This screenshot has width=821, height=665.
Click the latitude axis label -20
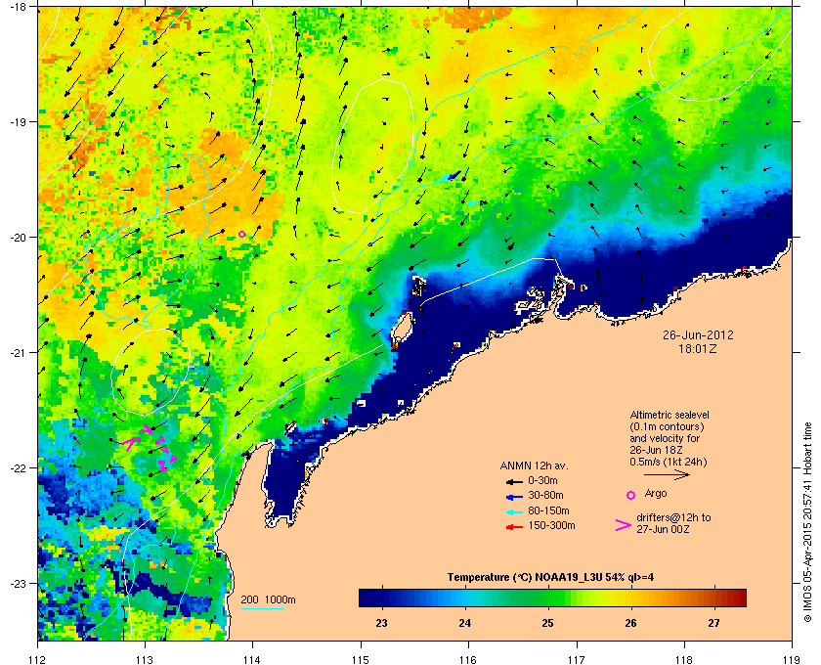pyautogui.click(x=18, y=238)
